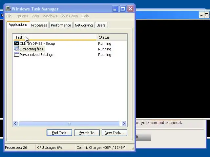210x157 pixels.
Task: Click the scroll left arrow of task list
Action: click(x=15, y=124)
